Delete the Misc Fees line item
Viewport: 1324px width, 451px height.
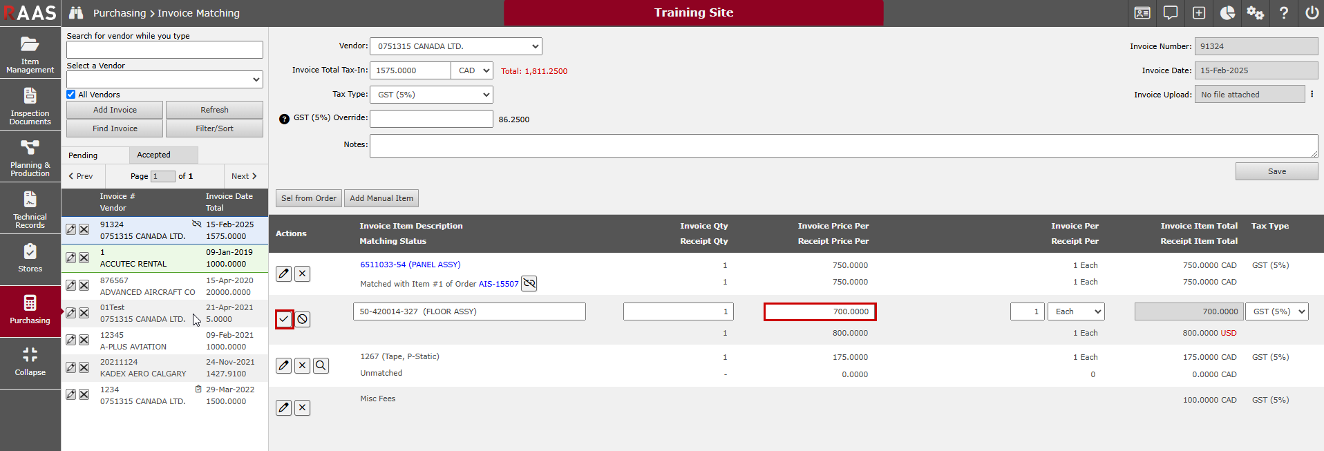302,407
